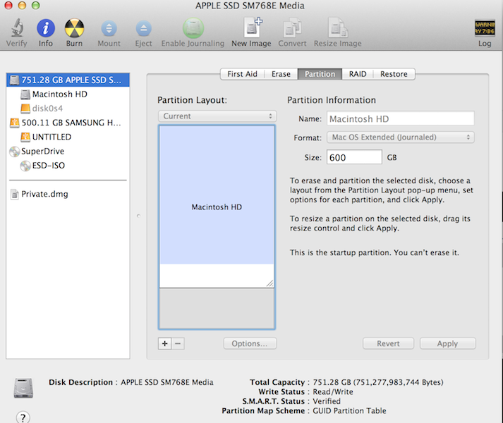Image resolution: width=503 pixels, height=423 pixels.
Task: Click the Eject toolbar icon
Action: coord(143,28)
